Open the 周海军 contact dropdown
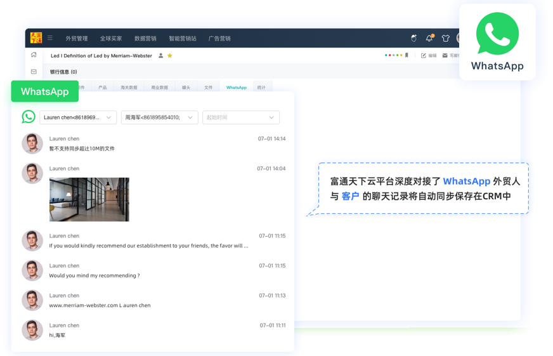The height and width of the screenshot is (356, 553). point(159,117)
